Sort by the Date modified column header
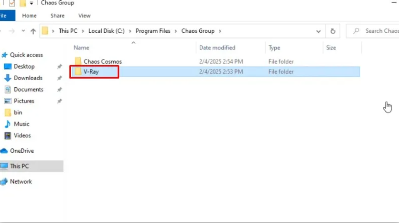The width and height of the screenshot is (399, 223). 217,48
